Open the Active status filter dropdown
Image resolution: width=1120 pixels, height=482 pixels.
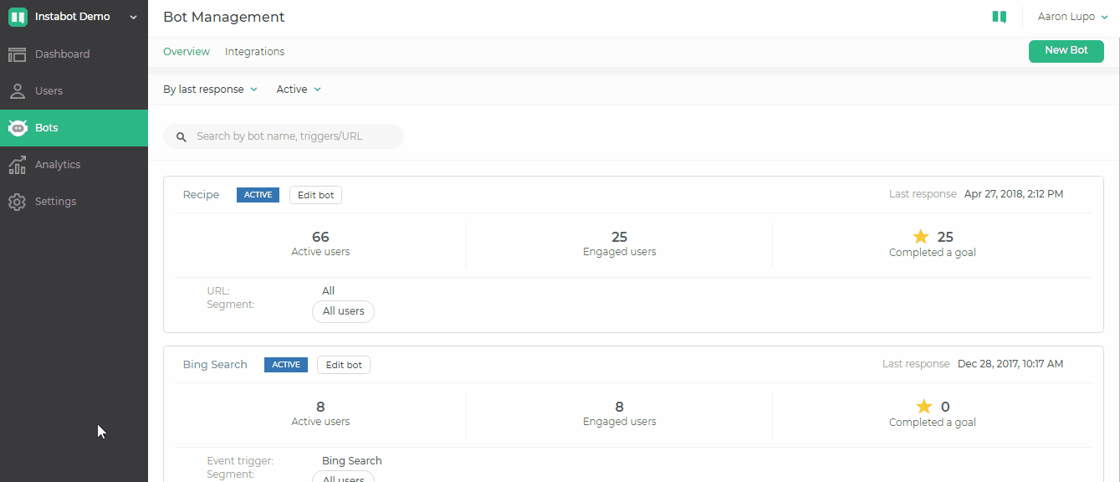(299, 90)
